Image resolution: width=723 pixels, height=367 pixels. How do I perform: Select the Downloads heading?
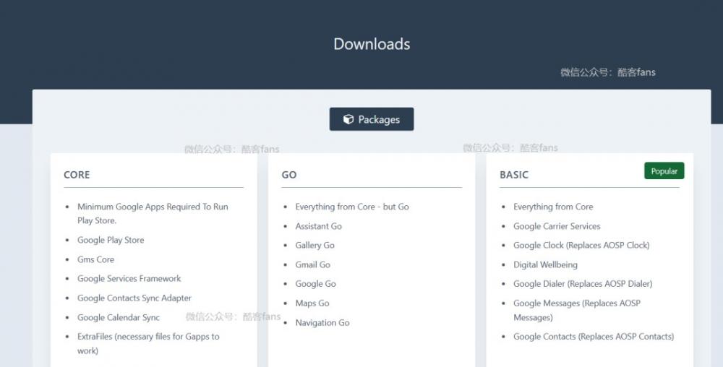tap(372, 44)
